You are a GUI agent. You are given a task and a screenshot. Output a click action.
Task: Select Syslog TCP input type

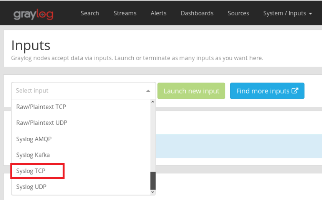click(81, 171)
